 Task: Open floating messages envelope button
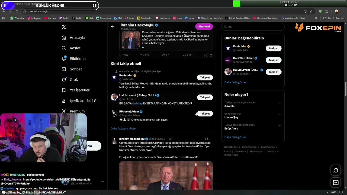(x=336, y=183)
